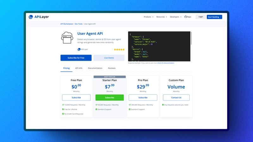Click the $29.99 Pro Plan price

[143, 86]
